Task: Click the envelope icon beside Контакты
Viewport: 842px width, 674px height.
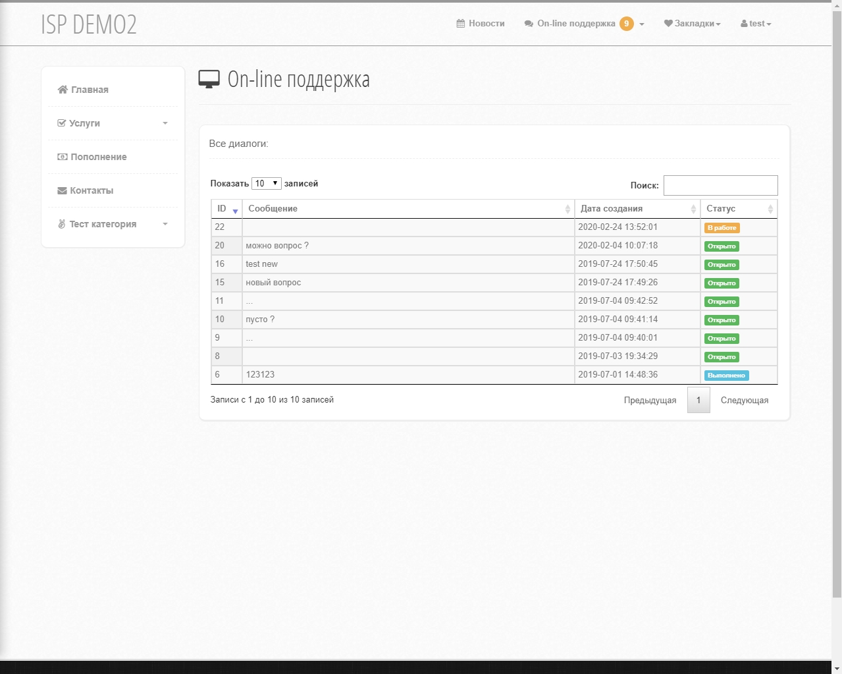Action: click(62, 190)
